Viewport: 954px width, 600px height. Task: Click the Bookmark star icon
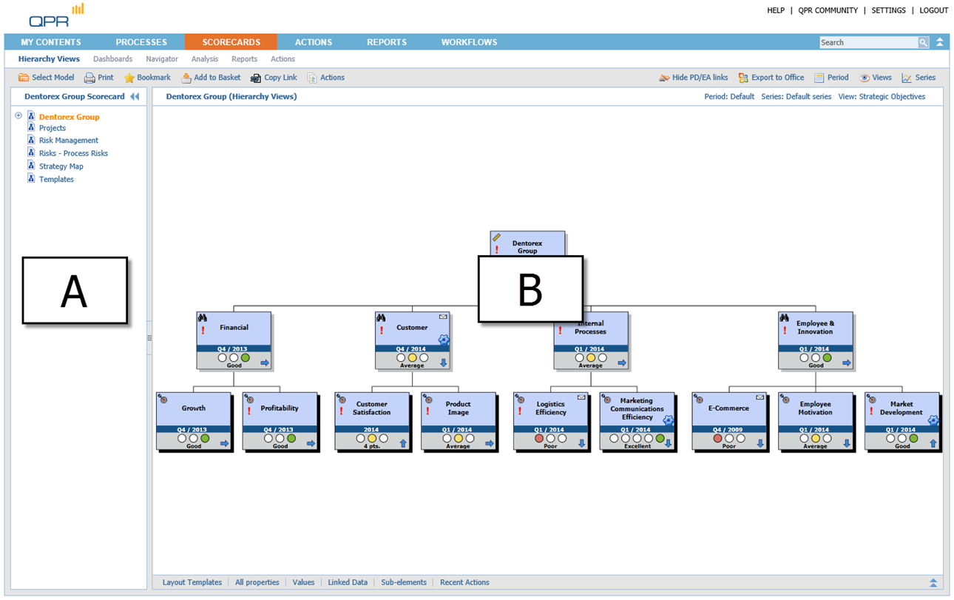[129, 78]
